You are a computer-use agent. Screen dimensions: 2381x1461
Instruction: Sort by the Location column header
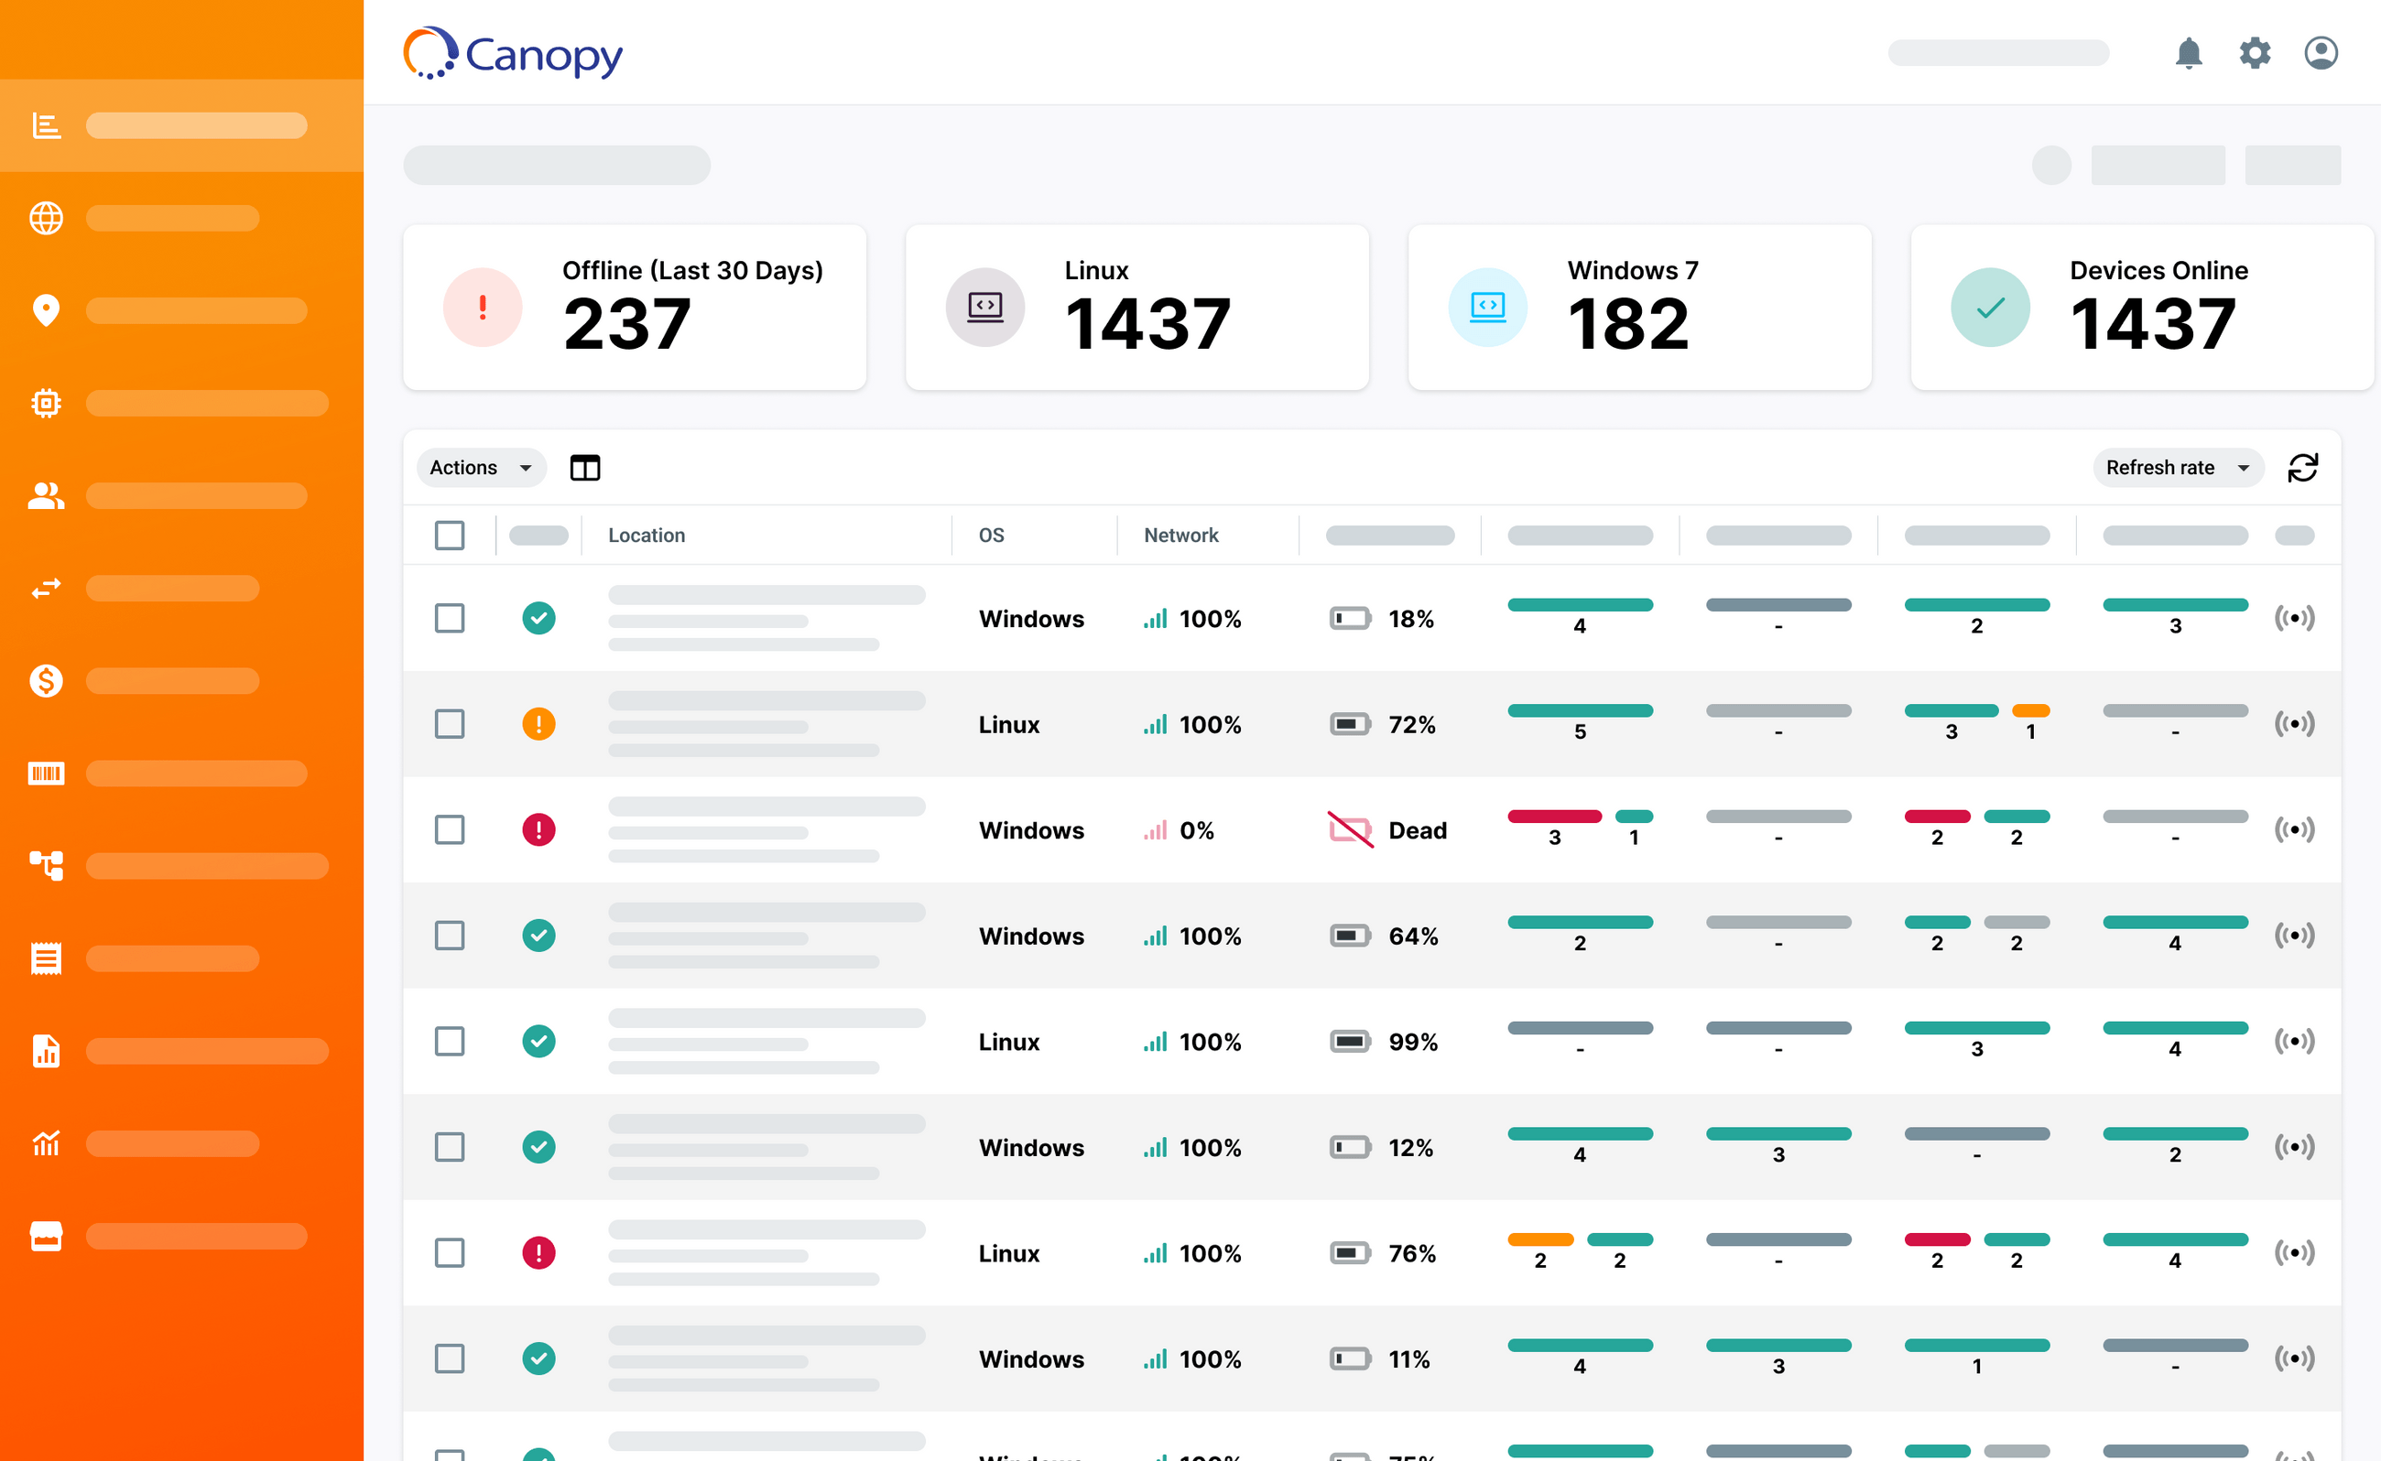point(647,536)
